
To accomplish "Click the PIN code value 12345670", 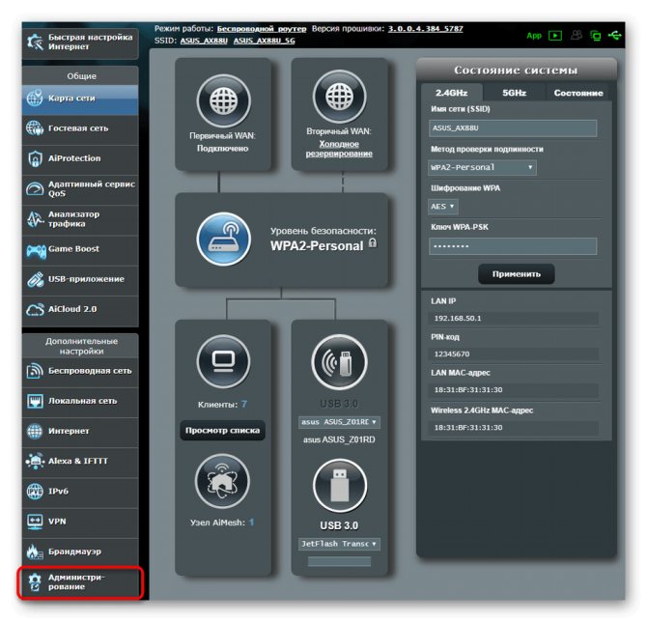I will point(451,353).
